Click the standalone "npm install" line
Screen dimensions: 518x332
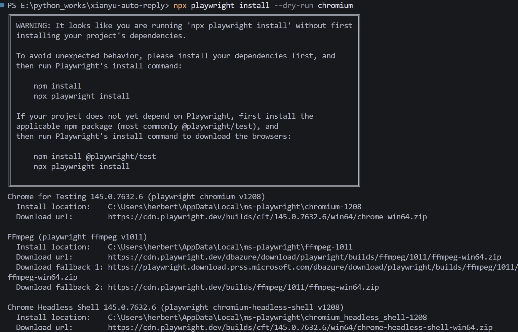click(57, 86)
